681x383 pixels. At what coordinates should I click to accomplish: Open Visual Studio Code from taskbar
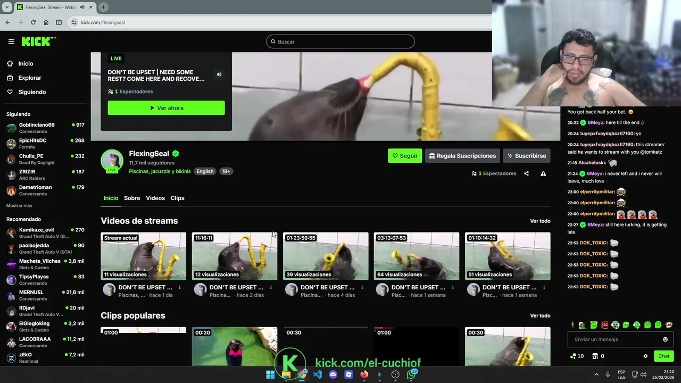coord(318,374)
